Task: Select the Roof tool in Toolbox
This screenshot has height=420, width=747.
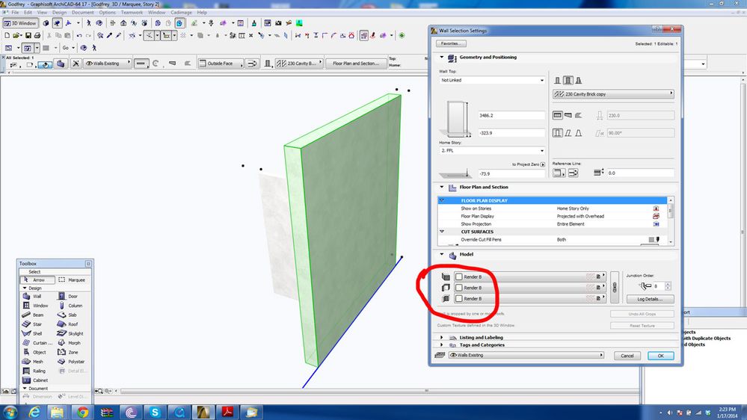Action: tap(73, 324)
